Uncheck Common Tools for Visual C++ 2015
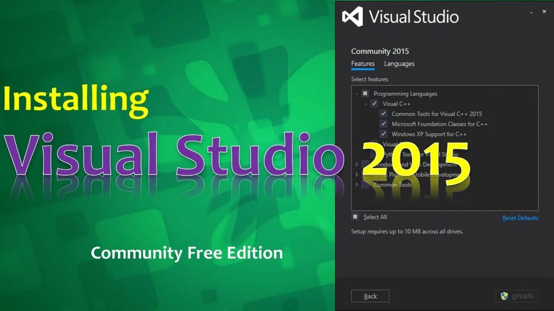Image resolution: width=554 pixels, height=311 pixels. [383, 114]
